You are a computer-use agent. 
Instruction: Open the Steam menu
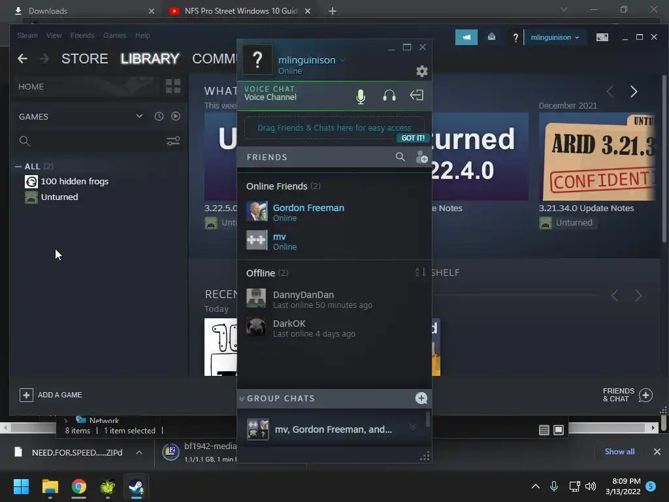pyautogui.click(x=27, y=35)
